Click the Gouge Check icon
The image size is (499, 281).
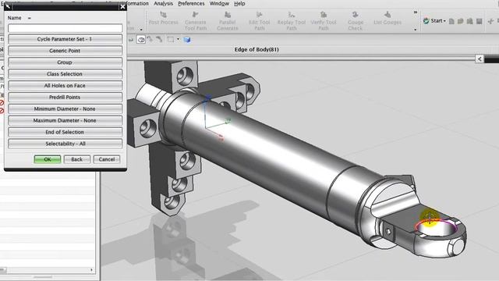(356, 15)
